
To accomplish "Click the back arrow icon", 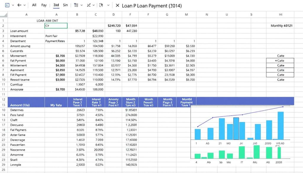I will [x=19, y=5].
